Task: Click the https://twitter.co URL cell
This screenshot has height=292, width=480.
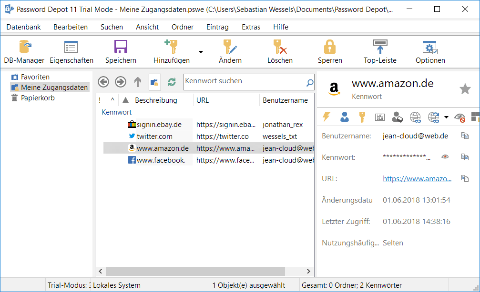Action: tap(223, 136)
